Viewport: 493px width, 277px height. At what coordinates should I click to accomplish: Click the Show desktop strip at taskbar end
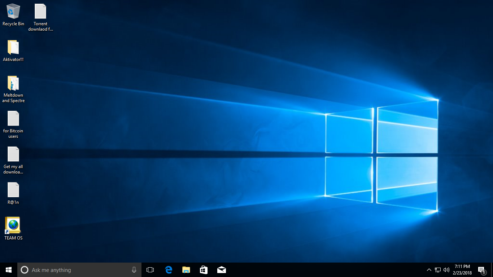point(492,270)
